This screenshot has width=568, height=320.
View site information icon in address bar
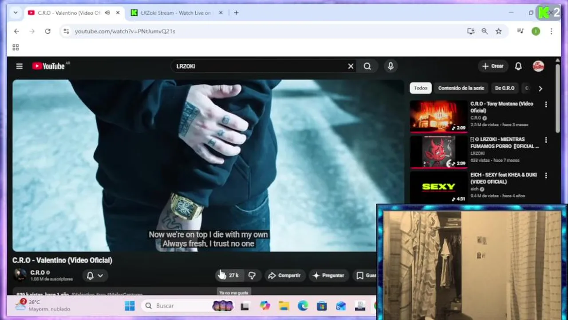[66, 31]
